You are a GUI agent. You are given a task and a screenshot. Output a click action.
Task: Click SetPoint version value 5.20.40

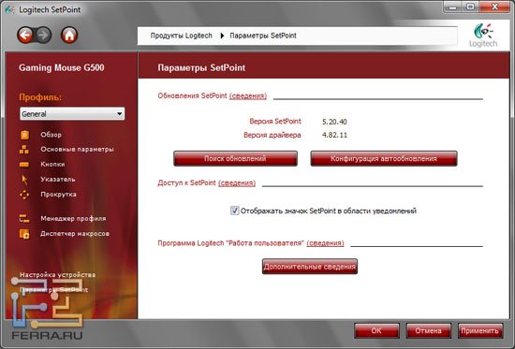click(x=334, y=122)
